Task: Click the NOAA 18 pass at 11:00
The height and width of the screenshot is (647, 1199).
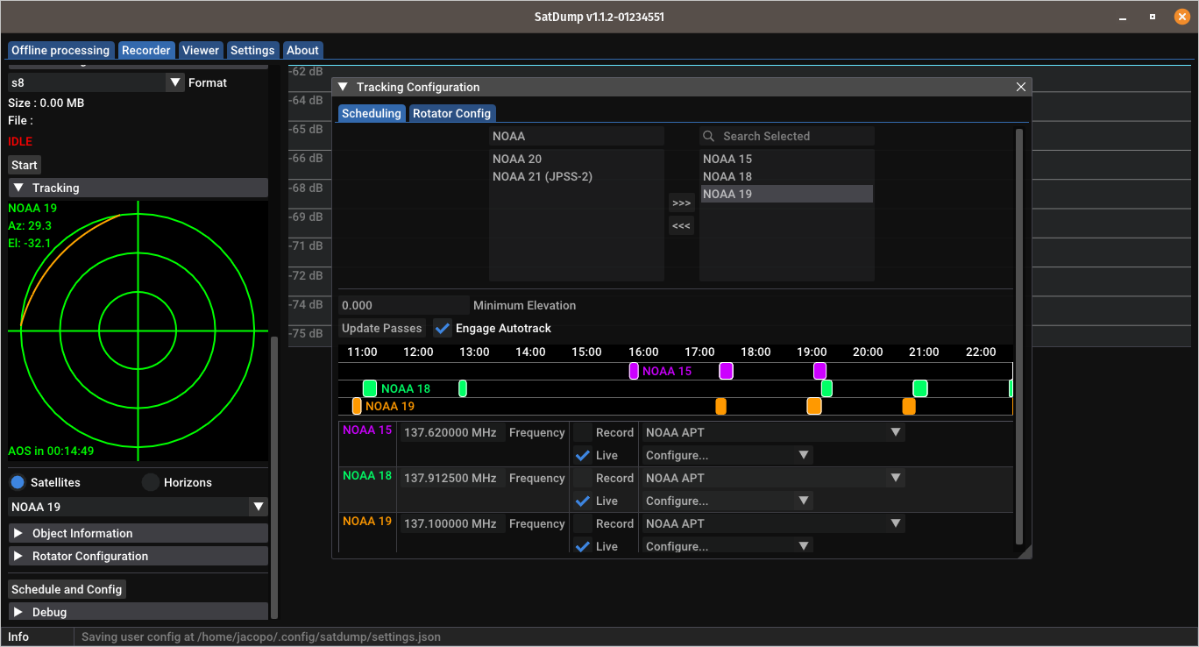Action: click(x=370, y=388)
